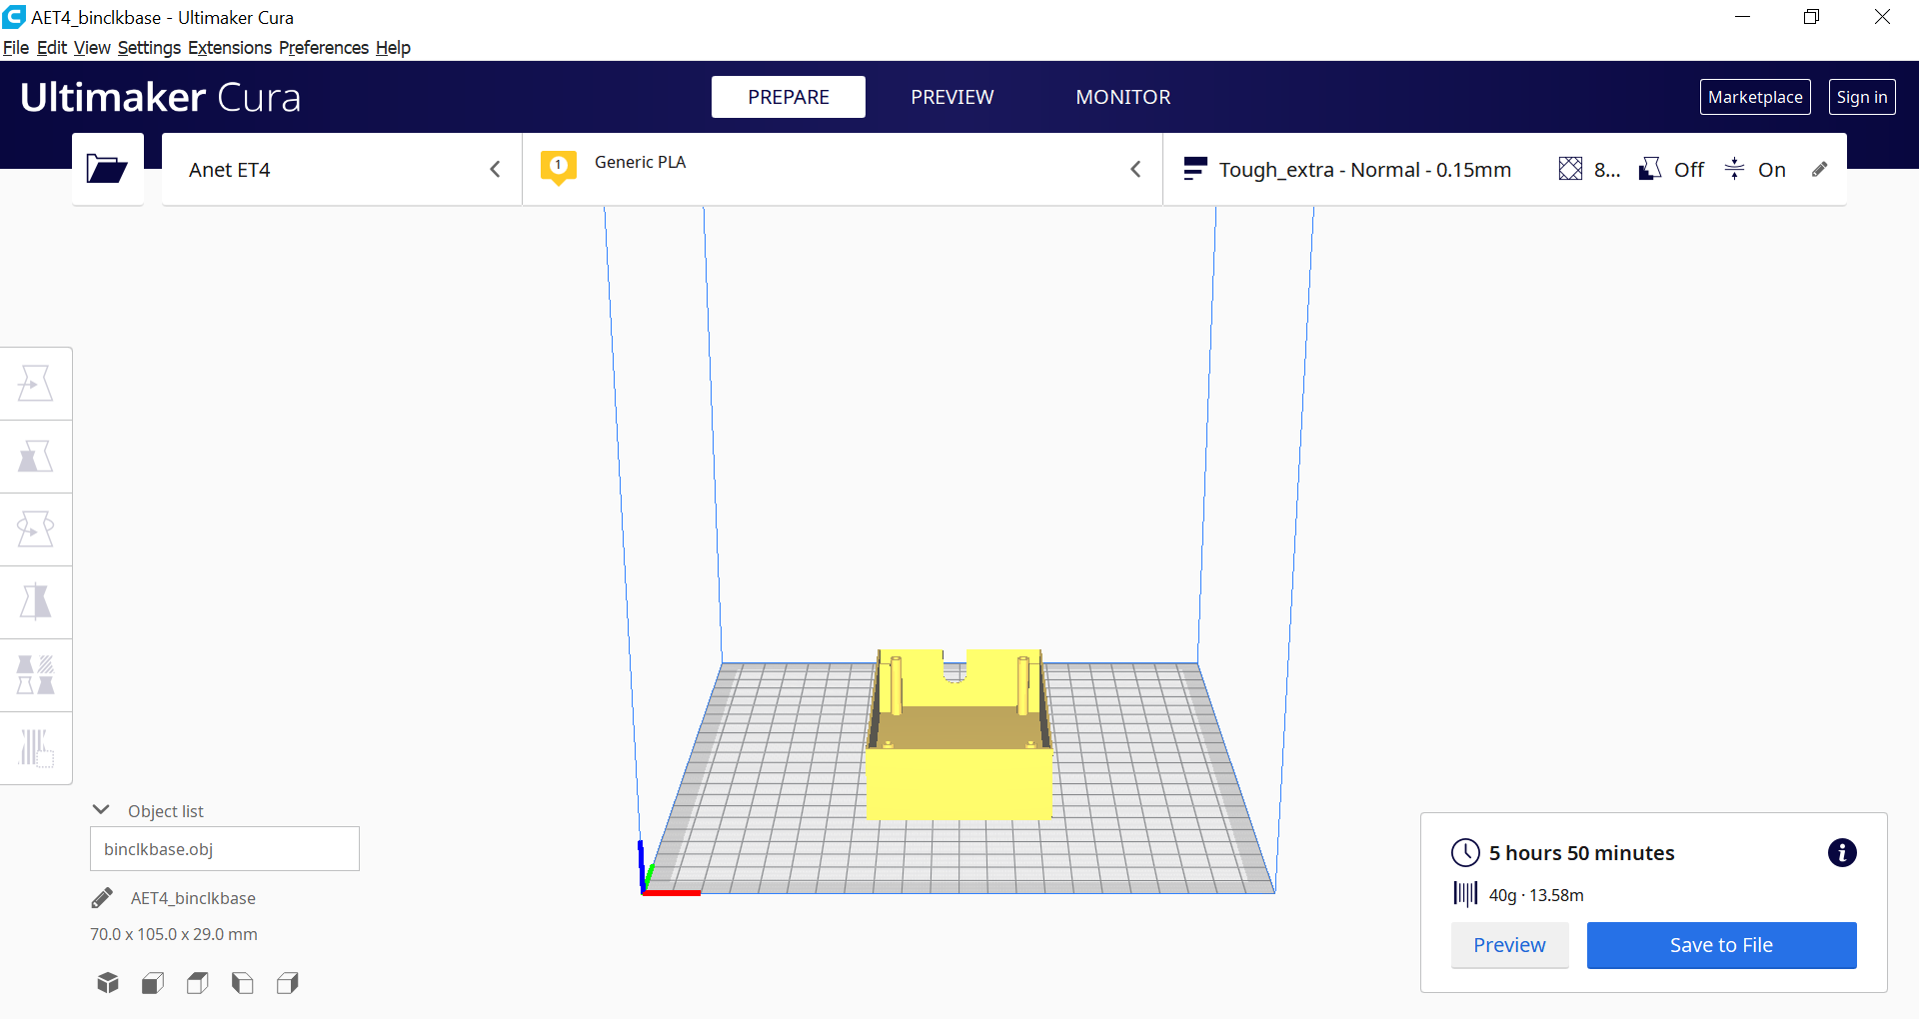
Task: Select binclkbase.obj in the object list
Action: click(225, 849)
